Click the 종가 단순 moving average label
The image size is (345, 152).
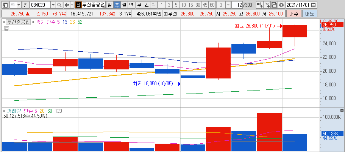click(45, 22)
